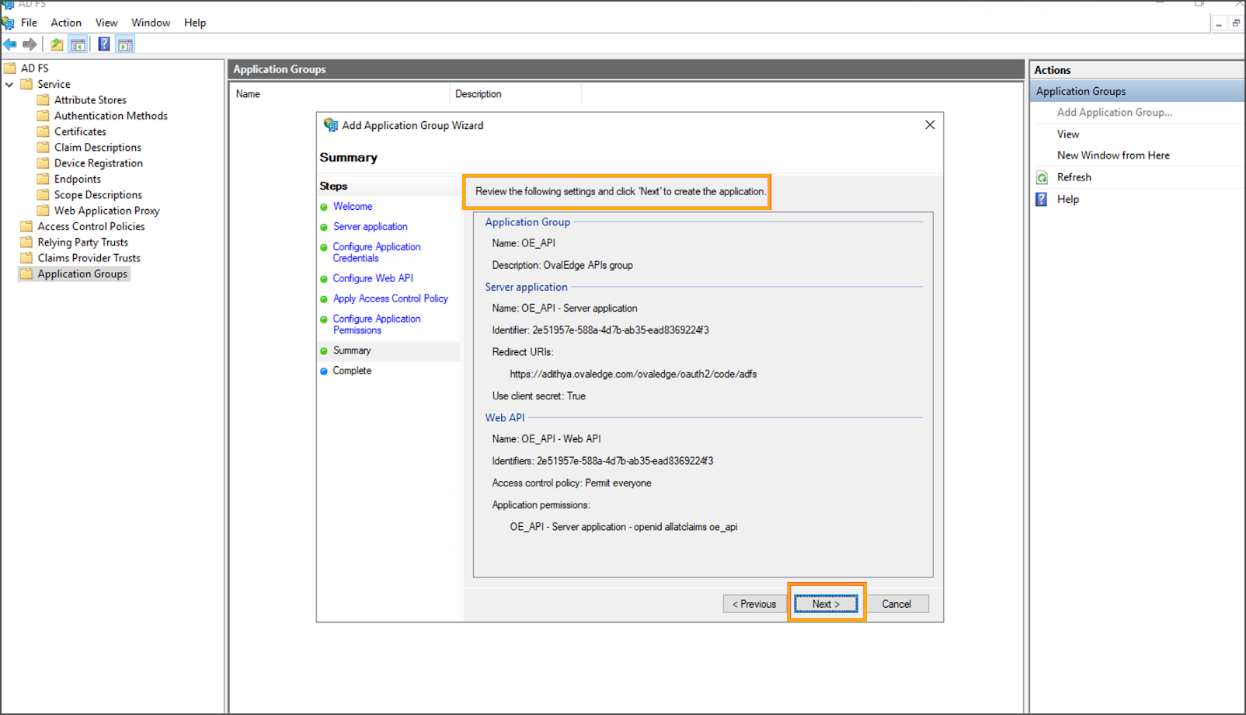The height and width of the screenshot is (715, 1246).
Task: Click the blue Back arrow in toolbar
Action: coord(10,44)
